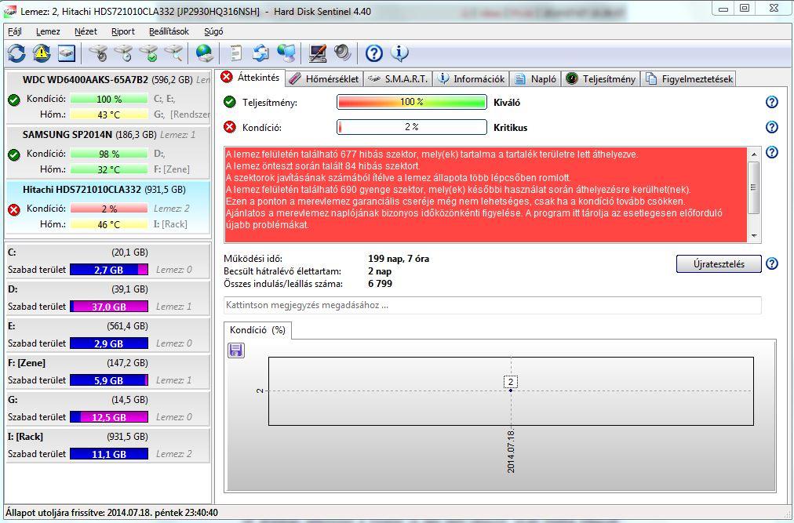Switch to the Teljesítmény tab

pos(601,79)
